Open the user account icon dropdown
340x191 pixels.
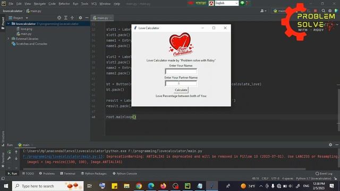(x=263, y=11)
